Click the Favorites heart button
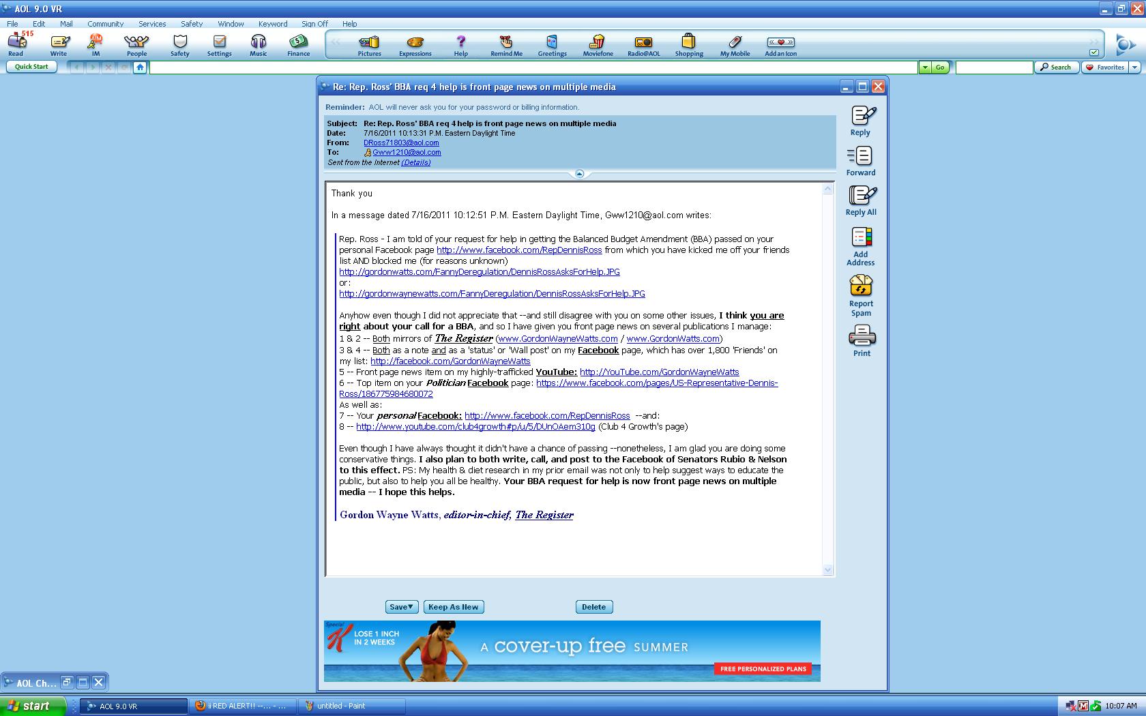Viewport: 1146px width, 716px height. (1105, 67)
